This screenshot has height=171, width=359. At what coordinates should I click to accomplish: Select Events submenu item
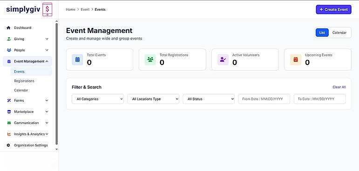click(x=31, y=72)
